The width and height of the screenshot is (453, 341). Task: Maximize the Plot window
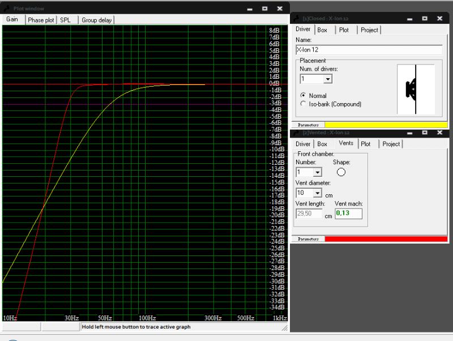click(x=264, y=8)
